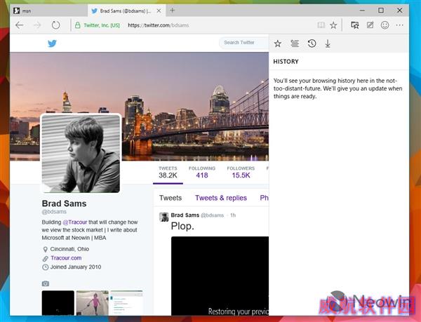Send feedback using the smiley icon
This screenshot has height=322, width=421.
tap(385, 25)
